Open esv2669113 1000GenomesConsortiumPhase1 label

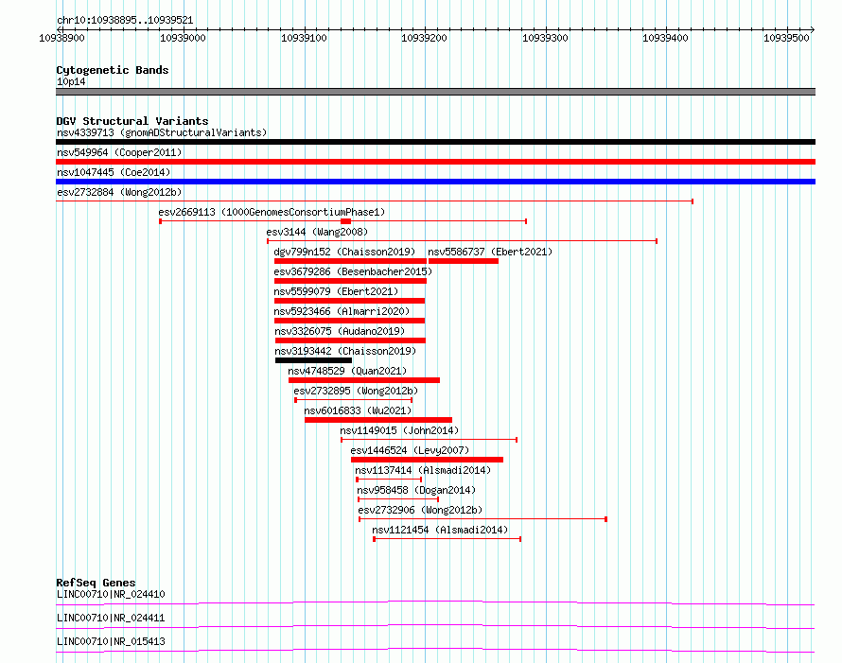pyautogui.click(x=272, y=212)
